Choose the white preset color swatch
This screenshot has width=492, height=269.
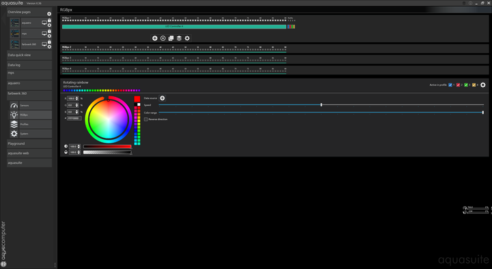tap(139, 104)
